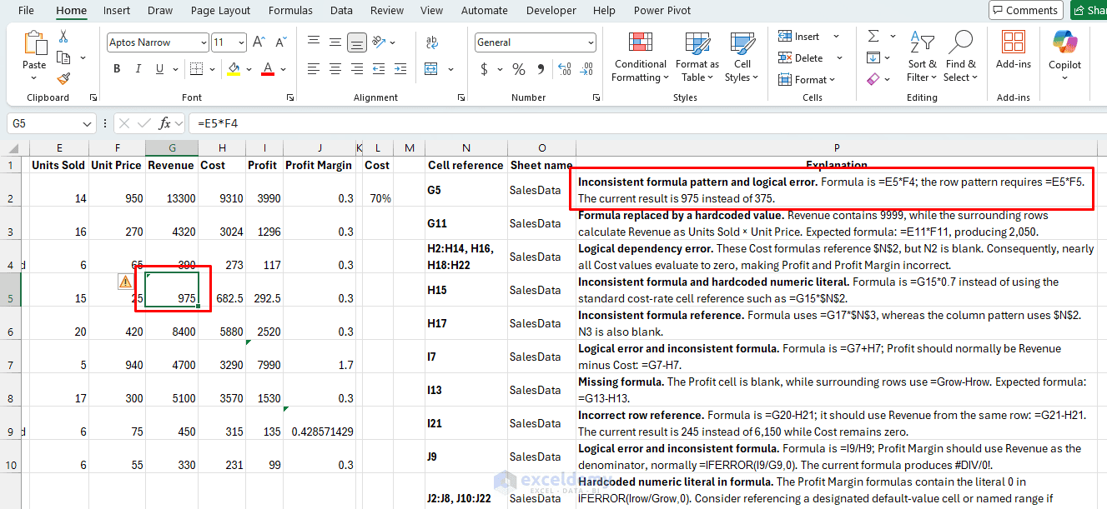Viewport: 1107px width, 509px height.
Task: Toggle Align Right button
Action: click(x=357, y=69)
